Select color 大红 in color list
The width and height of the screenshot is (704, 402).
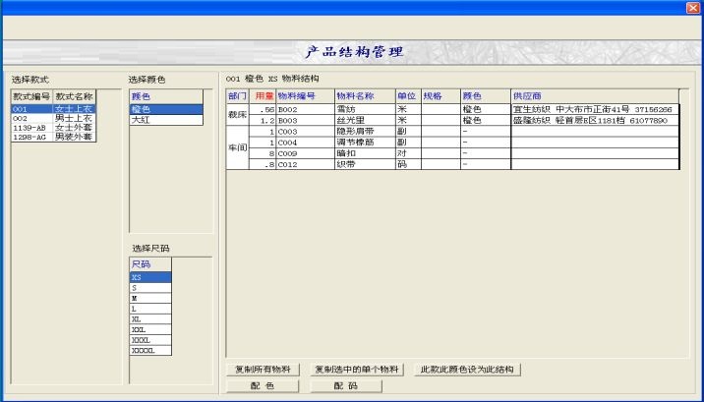click(x=166, y=120)
